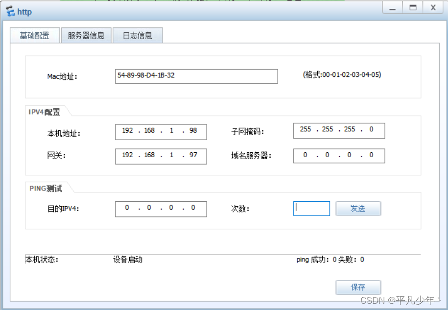The image size is (448, 310).
Task: Click the last octet 98 of 本机地址
Action: [x=193, y=131]
